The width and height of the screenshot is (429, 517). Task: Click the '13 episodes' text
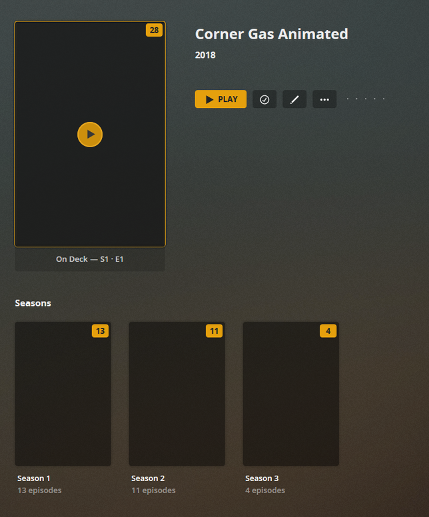(39, 490)
